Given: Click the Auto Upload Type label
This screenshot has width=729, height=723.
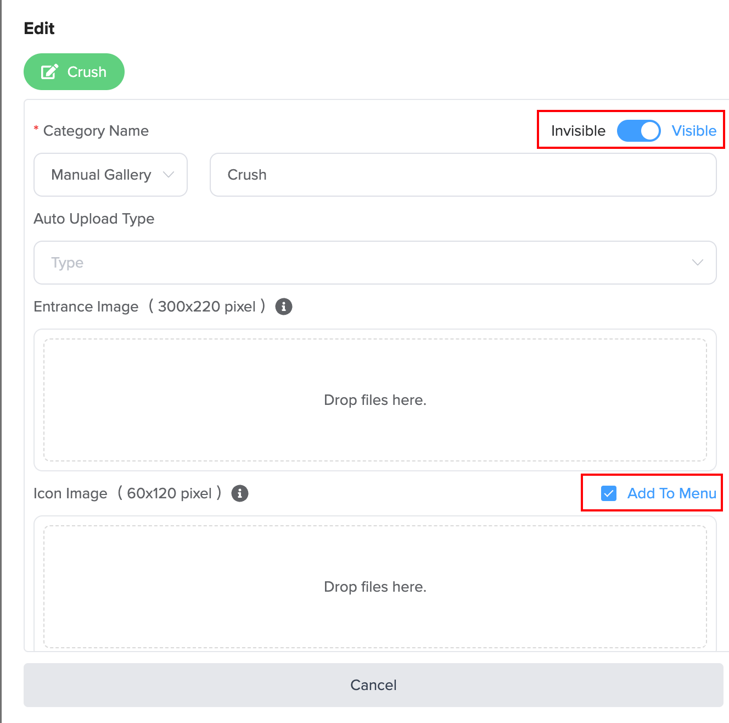Looking at the screenshot, I should point(94,219).
